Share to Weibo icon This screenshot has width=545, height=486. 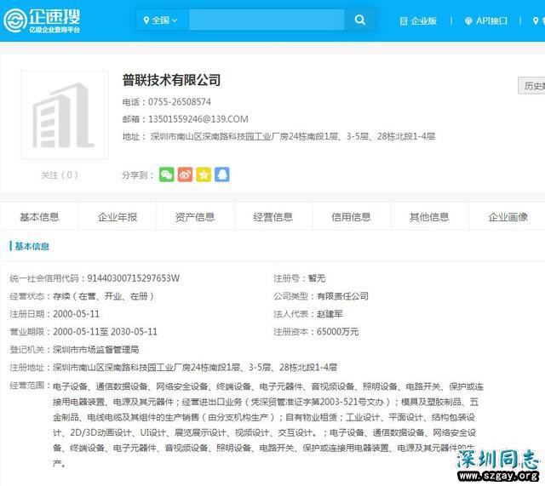pos(185,174)
